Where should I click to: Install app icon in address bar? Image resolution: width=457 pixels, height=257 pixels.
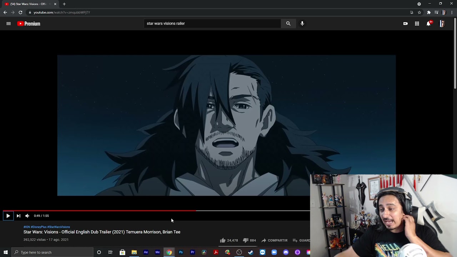[x=412, y=12]
